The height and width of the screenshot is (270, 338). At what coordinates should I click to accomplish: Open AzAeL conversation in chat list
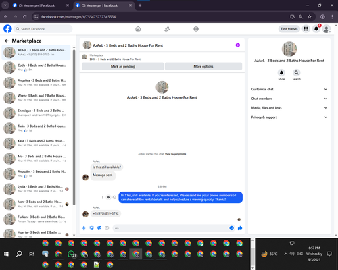36,52
